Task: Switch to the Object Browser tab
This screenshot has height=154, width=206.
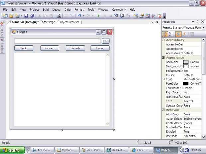Action: [69, 22]
